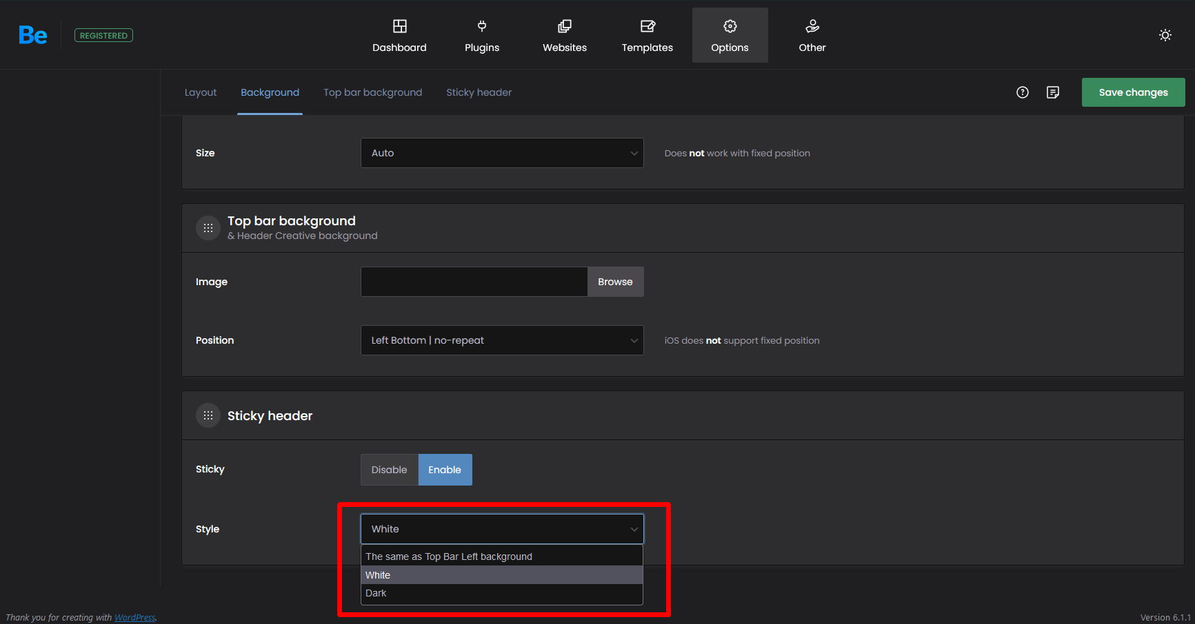This screenshot has height=624, width=1195.
Task: Click the Style dropdown chevron arrow
Action: (634, 529)
